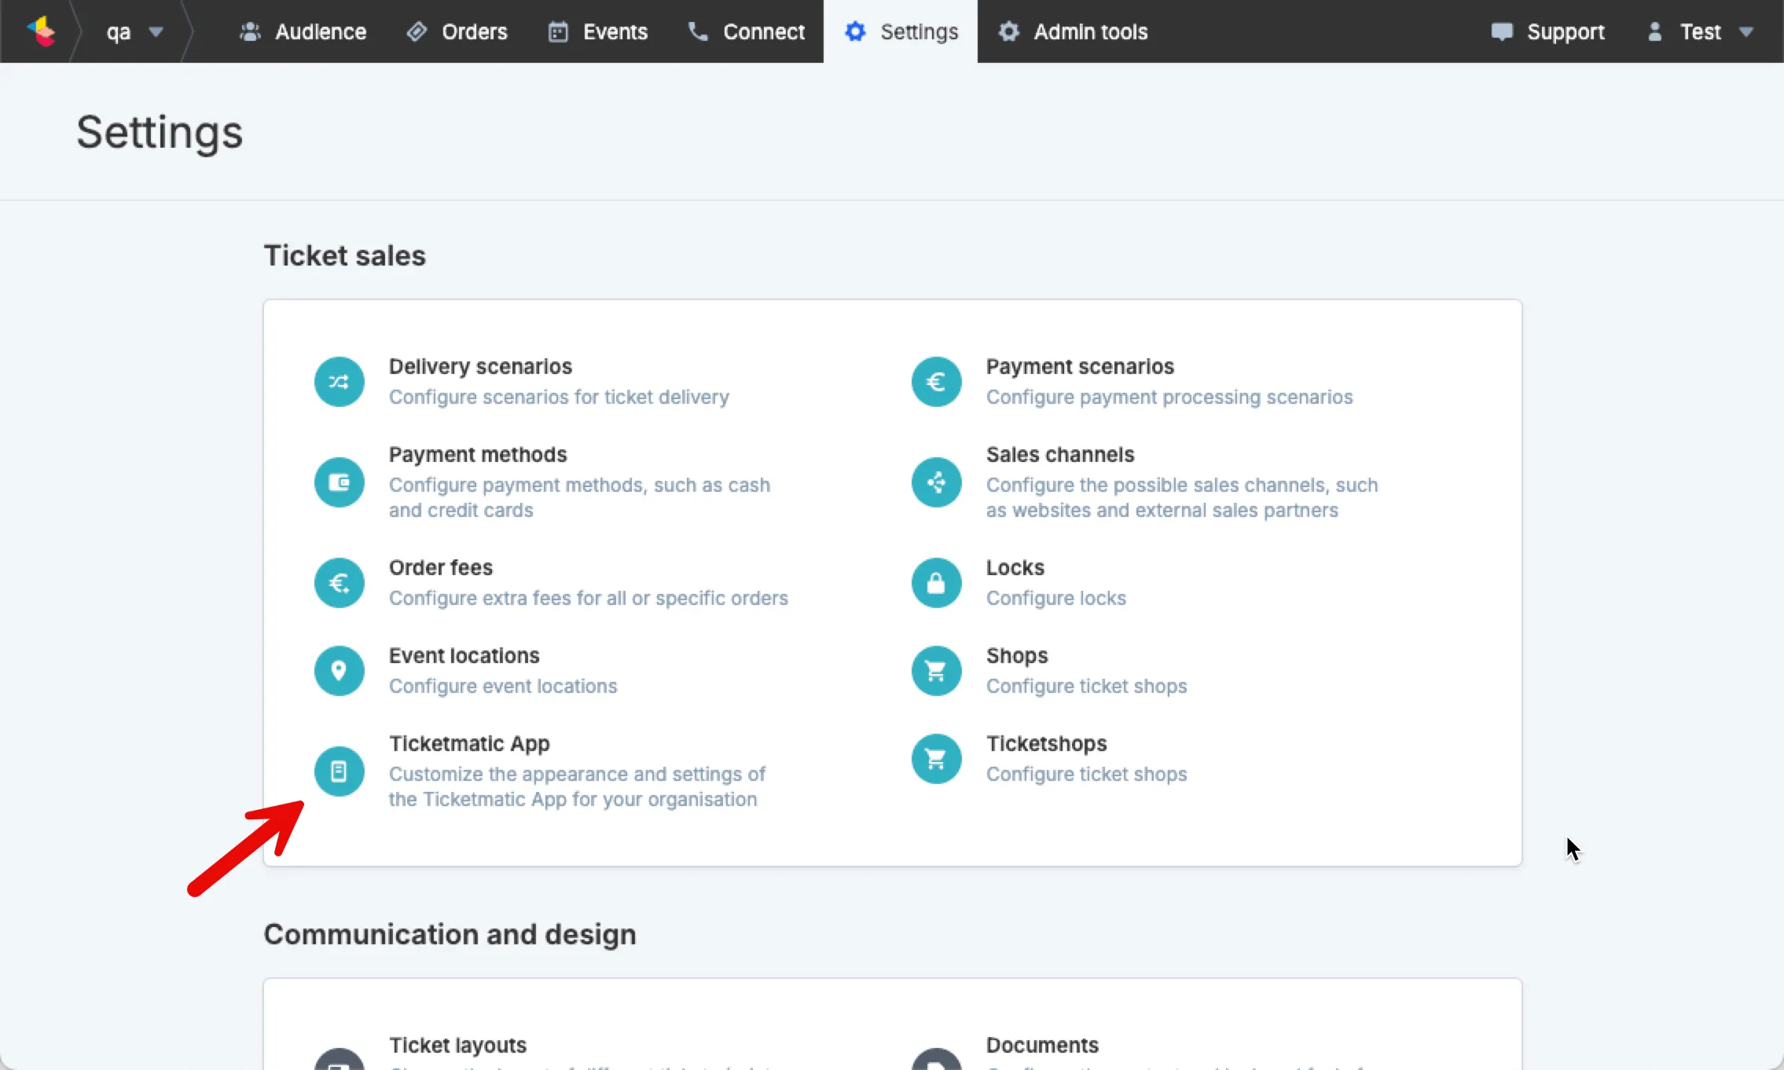Switch to the Orders tab
The image size is (1784, 1070).
pyautogui.click(x=457, y=31)
